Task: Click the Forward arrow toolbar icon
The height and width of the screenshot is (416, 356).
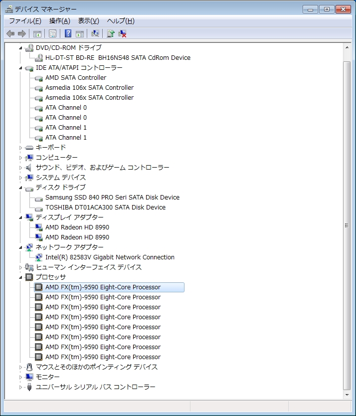Action: [22, 34]
